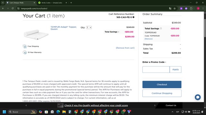Image resolution: width=206 pixels, height=115 pixels.
Task: Open TEMPUR-Adapt Topper, Queen product link
Action: point(64,28)
